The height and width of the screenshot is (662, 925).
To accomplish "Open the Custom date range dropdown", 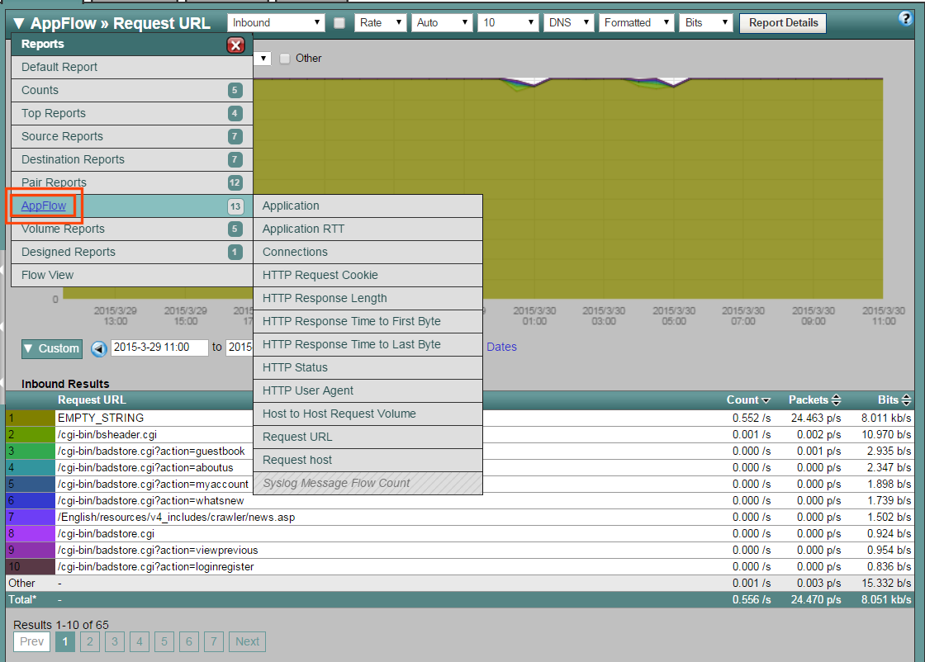I will click(x=51, y=348).
